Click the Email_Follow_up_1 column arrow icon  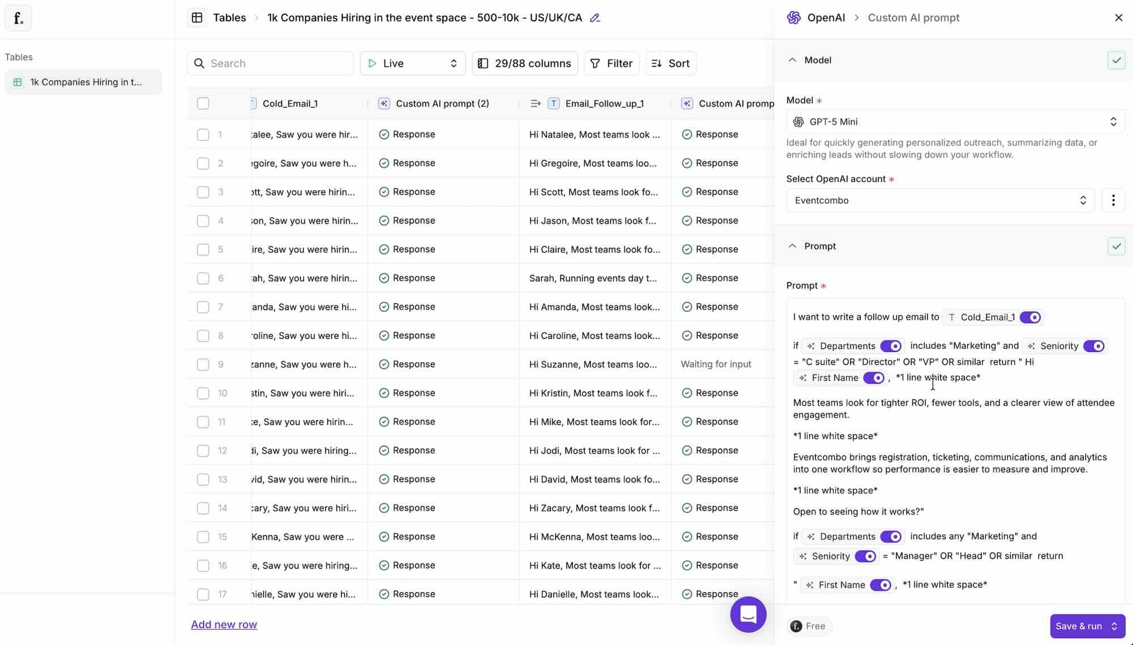click(x=535, y=104)
